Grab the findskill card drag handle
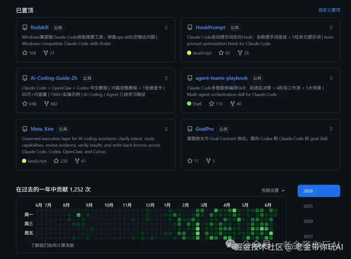 (x=166, y=28)
